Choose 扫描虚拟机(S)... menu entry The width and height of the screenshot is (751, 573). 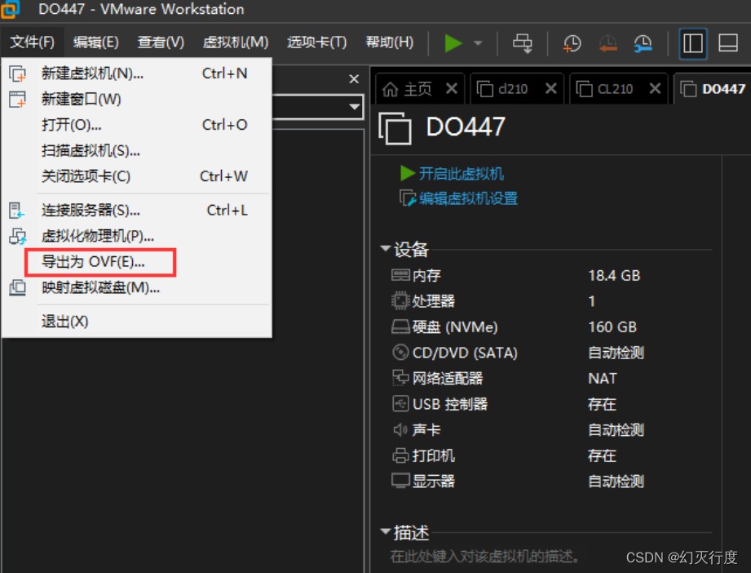tap(136, 150)
